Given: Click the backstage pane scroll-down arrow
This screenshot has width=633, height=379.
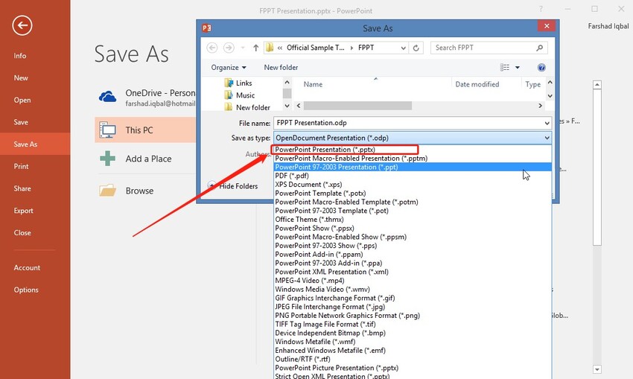Looking at the screenshot, I should [x=597, y=369].
